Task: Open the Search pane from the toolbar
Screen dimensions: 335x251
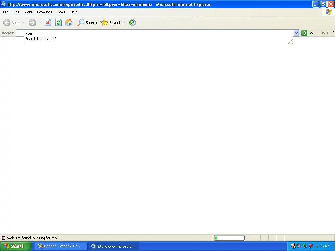Action: coord(87,23)
